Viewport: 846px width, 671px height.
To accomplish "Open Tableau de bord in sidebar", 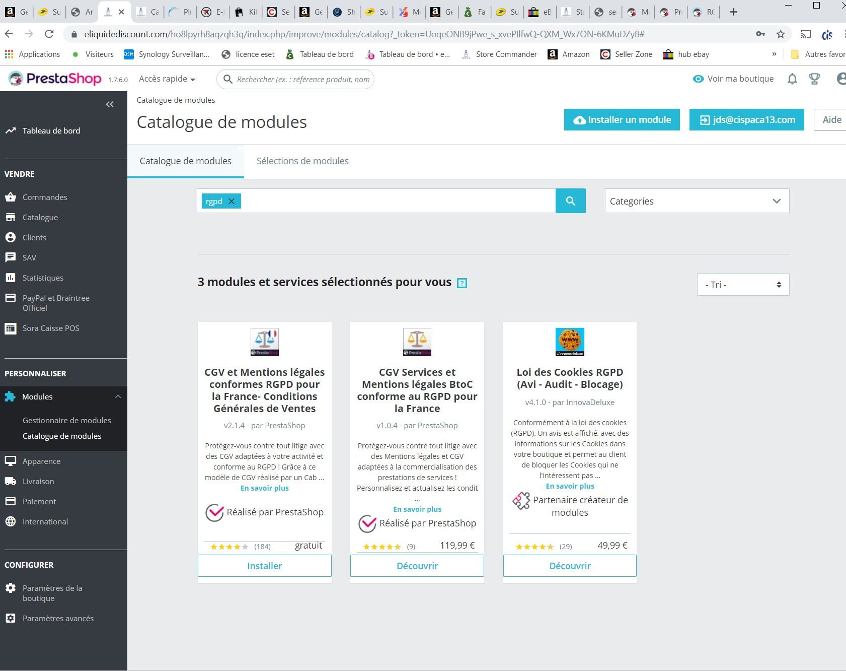I will click(51, 130).
